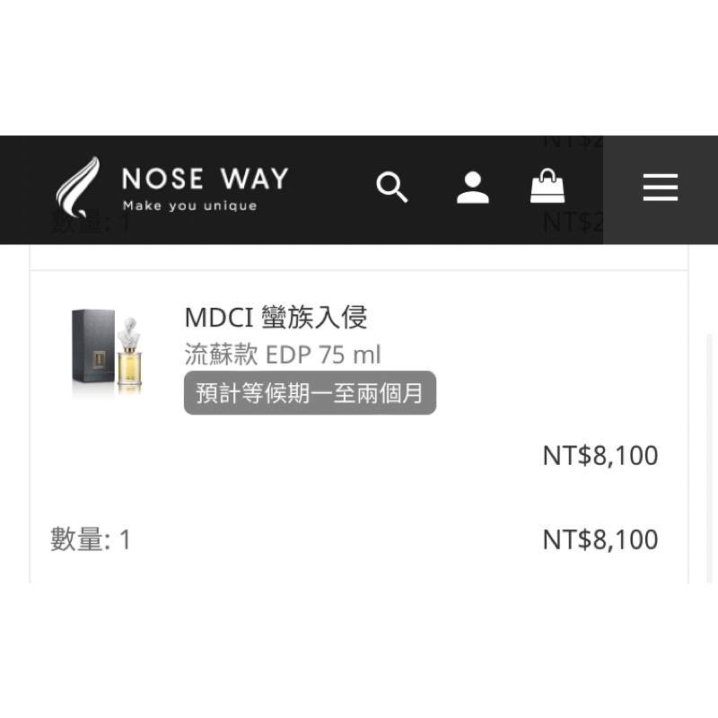Click the faded 數量 label behind header
Image resolution: width=718 pixels, height=718 pixels.
(x=91, y=223)
